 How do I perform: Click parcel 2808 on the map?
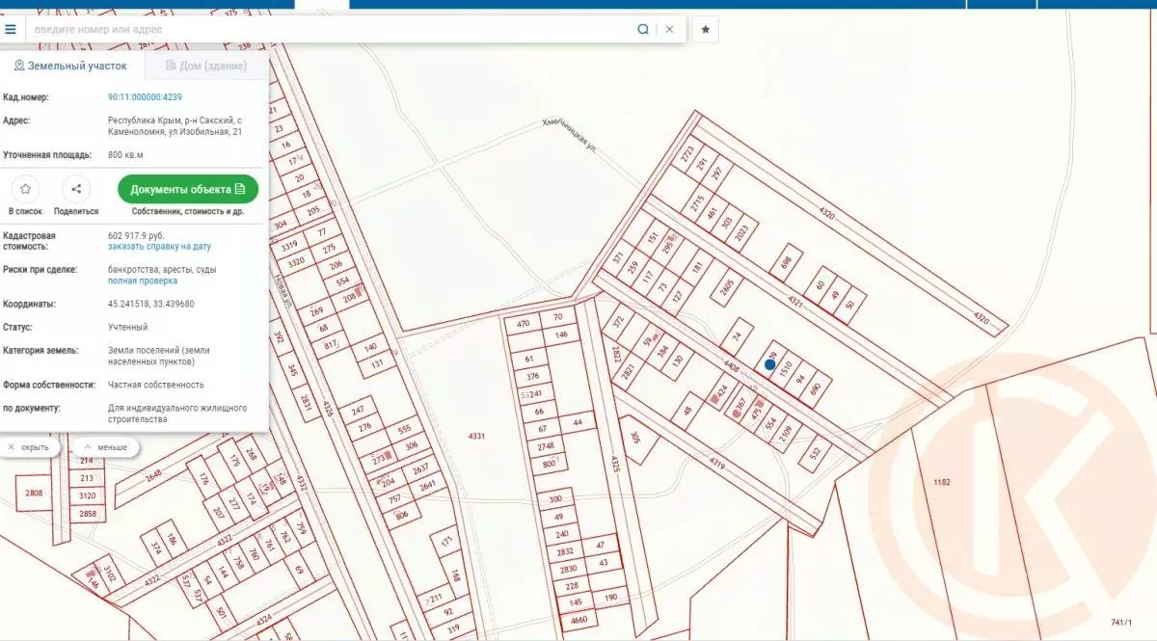tap(35, 494)
